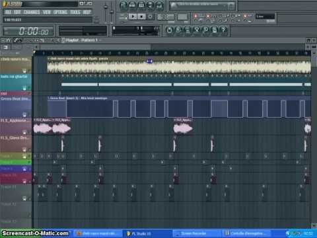Open the audio editor scissors icon
Viewport: 317px width, 238px height.
197,30
